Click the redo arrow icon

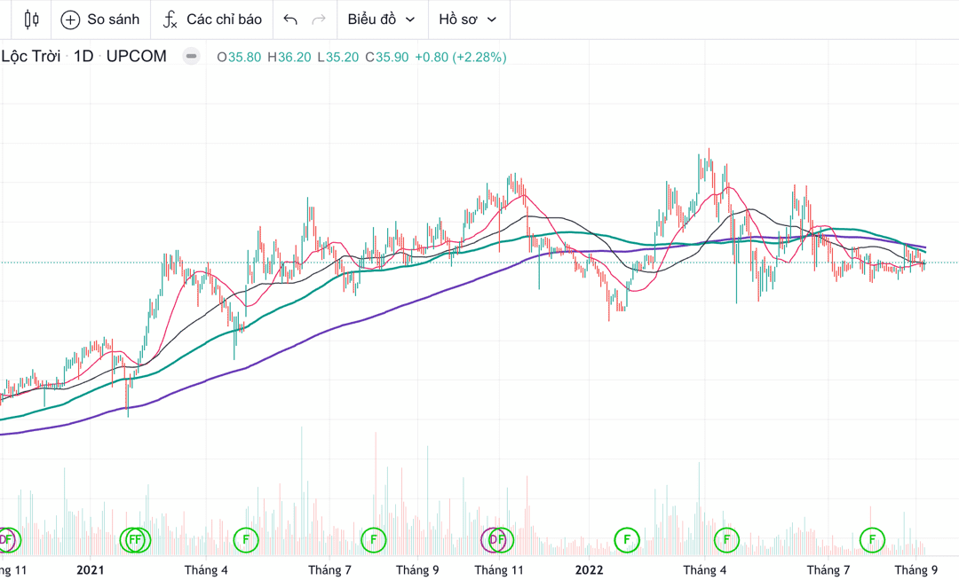point(319,20)
